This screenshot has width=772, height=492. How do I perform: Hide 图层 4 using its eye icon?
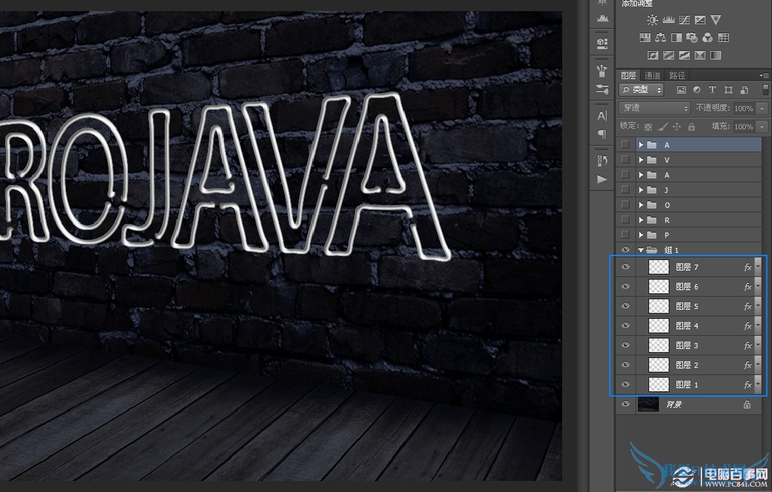[x=626, y=325]
